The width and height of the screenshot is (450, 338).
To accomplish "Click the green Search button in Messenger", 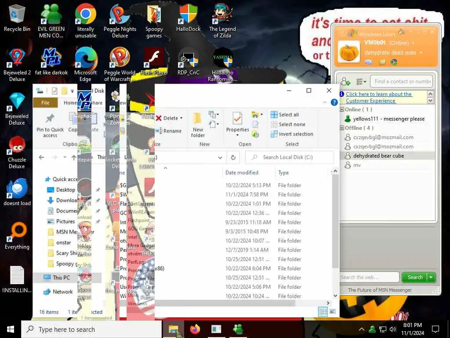I will 415,277.
